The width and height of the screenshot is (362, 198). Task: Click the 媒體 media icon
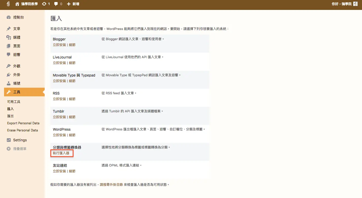tap(9, 37)
